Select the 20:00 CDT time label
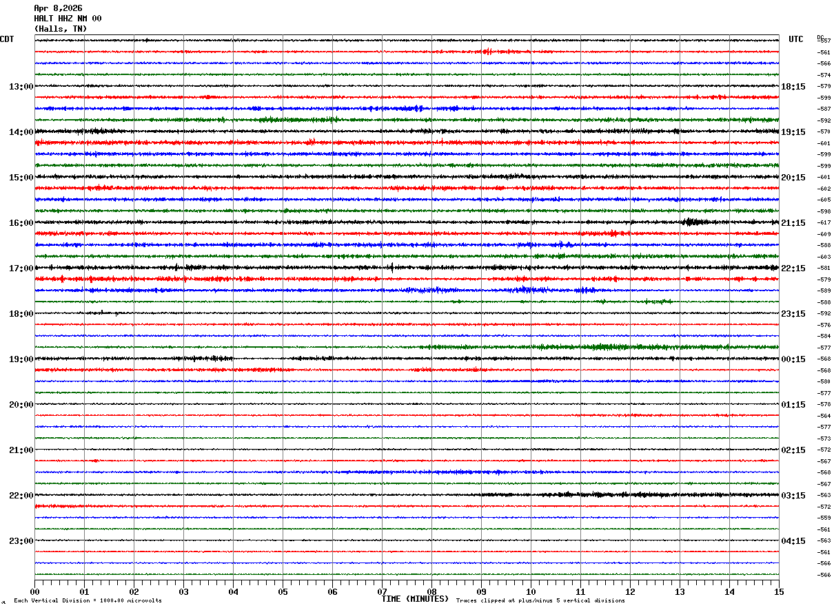Screen dimensions: 834x610 click(x=21, y=405)
